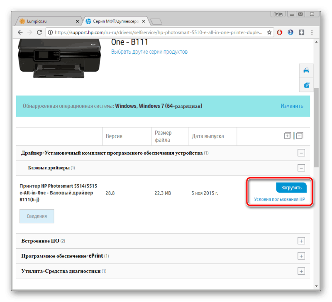Click the Patts profile button

[278, 14]
